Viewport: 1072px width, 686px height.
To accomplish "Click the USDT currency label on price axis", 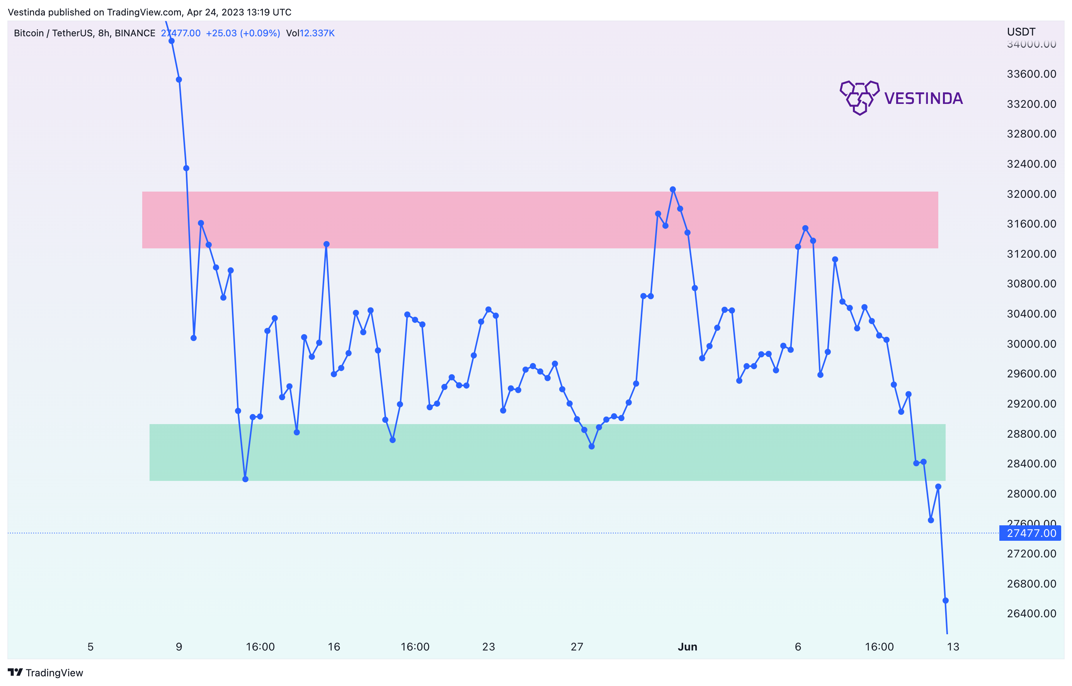I will click(x=1021, y=32).
